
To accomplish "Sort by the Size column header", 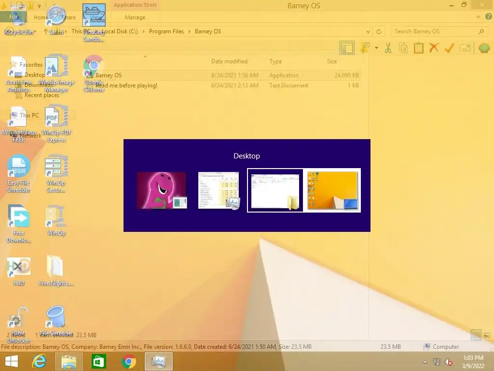I will pyautogui.click(x=332, y=61).
